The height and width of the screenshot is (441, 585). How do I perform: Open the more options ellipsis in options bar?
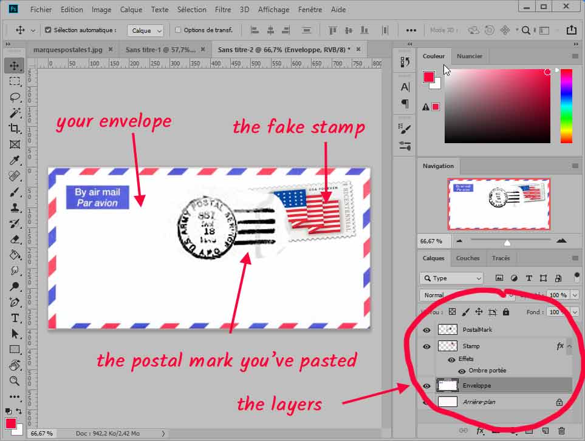tap(411, 30)
